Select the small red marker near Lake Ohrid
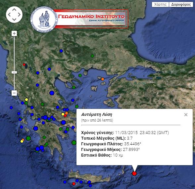195x189 pixels. (x=24, y=65)
